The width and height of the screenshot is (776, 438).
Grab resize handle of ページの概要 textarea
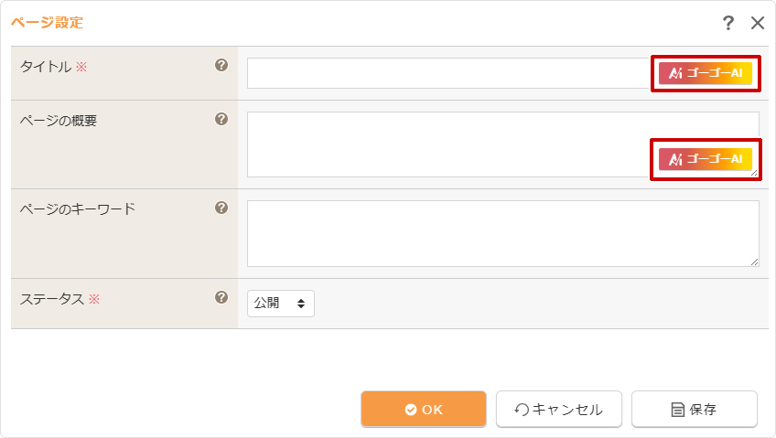754,173
